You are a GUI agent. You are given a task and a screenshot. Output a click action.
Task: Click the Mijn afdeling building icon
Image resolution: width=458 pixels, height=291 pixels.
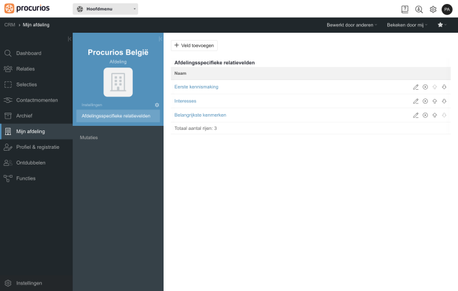coord(8,132)
